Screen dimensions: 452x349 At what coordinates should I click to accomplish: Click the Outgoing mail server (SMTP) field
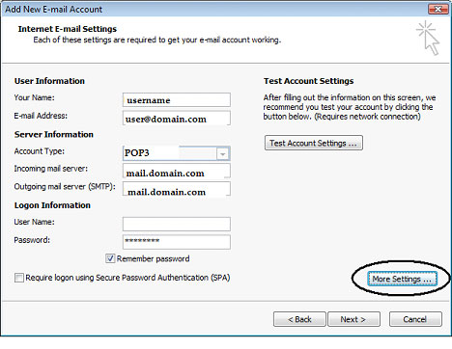coord(177,189)
